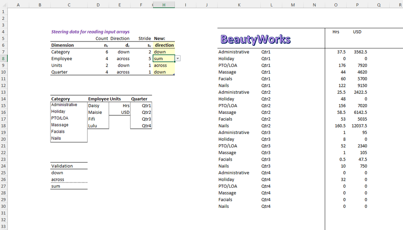
Task: Select column H header
Action: [x=164, y=5]
